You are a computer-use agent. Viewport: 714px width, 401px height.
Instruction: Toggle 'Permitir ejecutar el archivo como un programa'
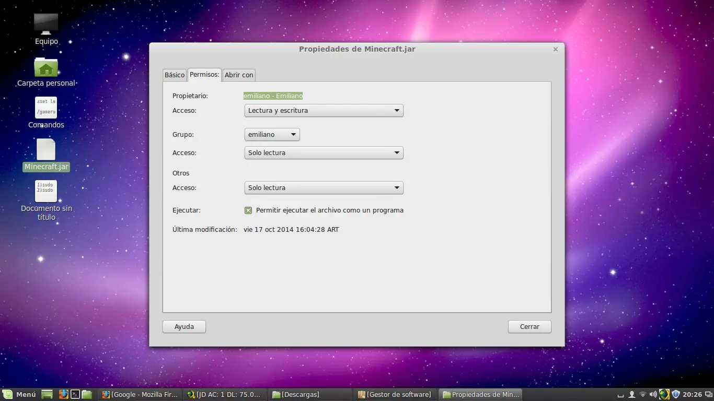(248, 210)
